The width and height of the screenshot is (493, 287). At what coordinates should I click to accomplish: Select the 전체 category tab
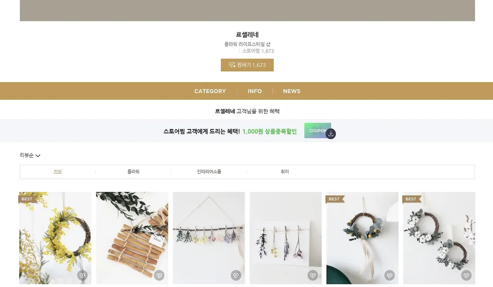click(58, 172)
